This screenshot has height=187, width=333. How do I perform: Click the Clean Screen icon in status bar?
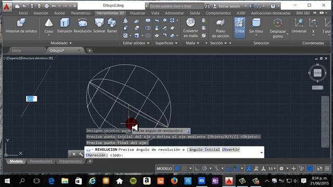click(319, 168)
